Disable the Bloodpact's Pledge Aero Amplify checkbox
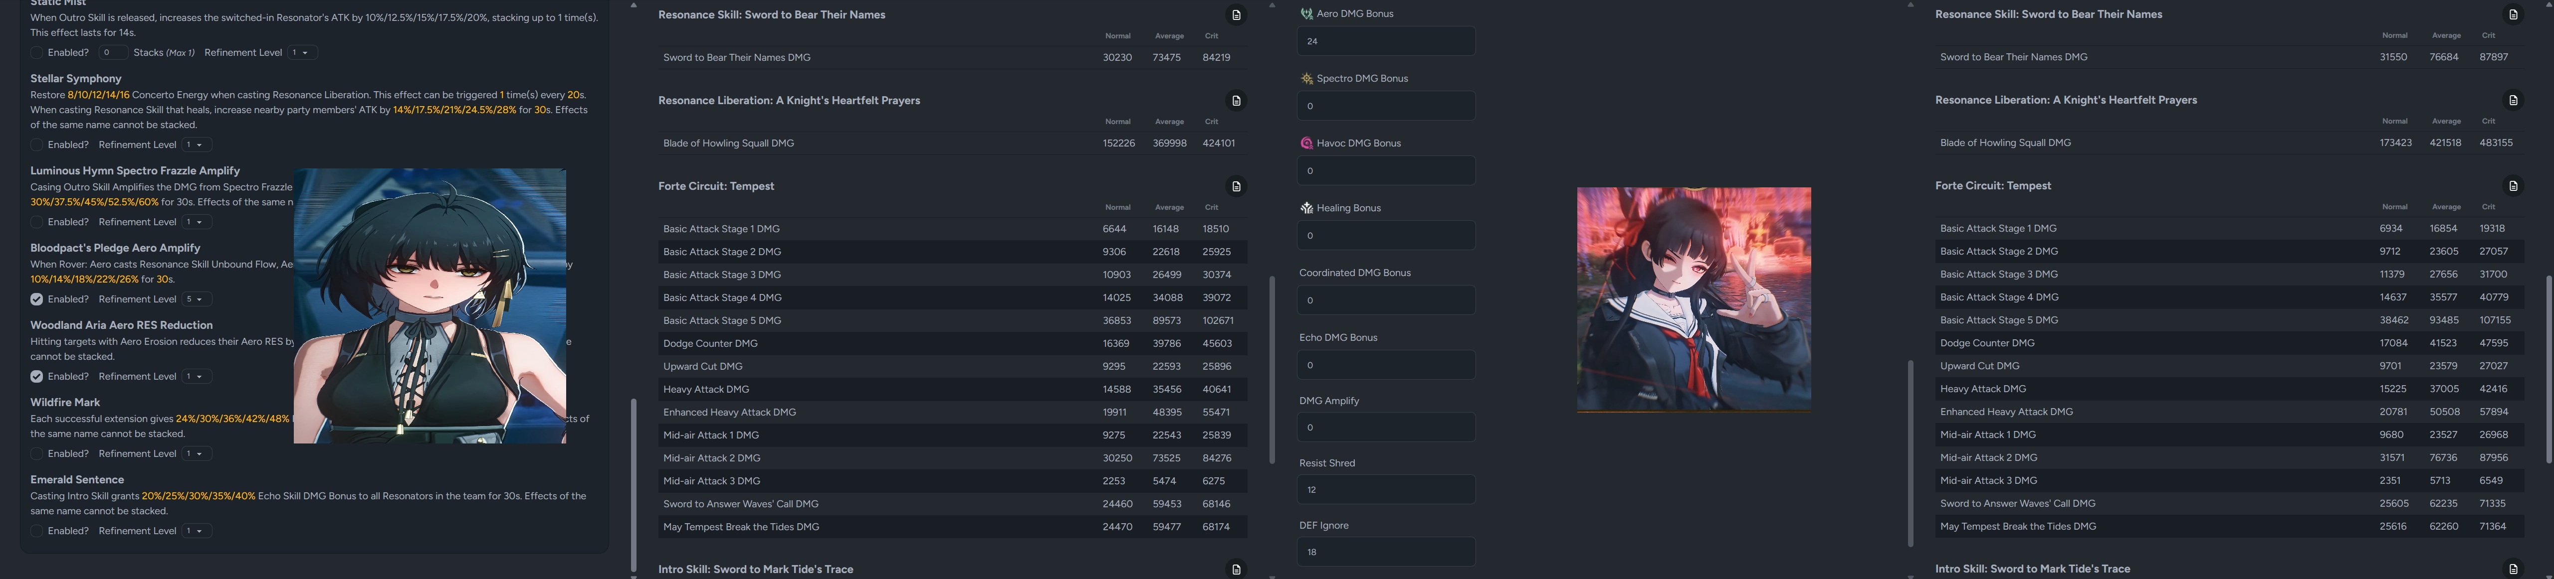The height and width of the screenshot is (579, 2554). pos(37,299)
